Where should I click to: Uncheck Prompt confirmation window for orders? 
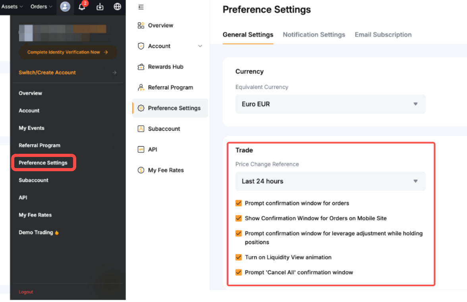[239, 203]
